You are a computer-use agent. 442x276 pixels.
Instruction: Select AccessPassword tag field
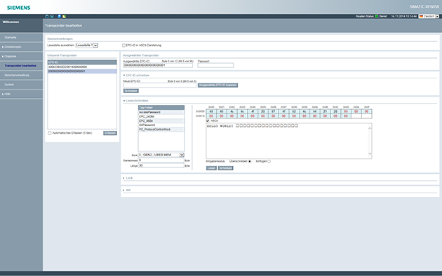(161, 112)
